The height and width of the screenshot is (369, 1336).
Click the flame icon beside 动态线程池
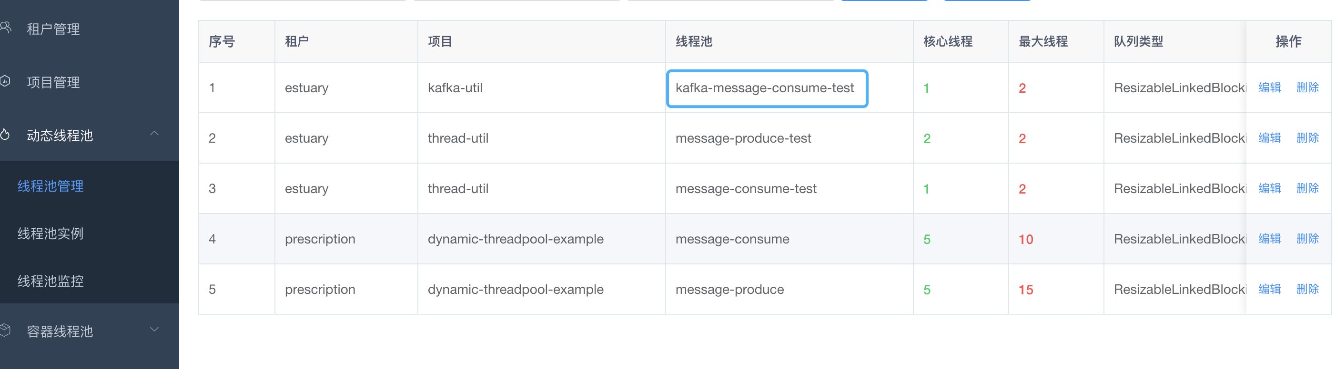click(7, 133)
